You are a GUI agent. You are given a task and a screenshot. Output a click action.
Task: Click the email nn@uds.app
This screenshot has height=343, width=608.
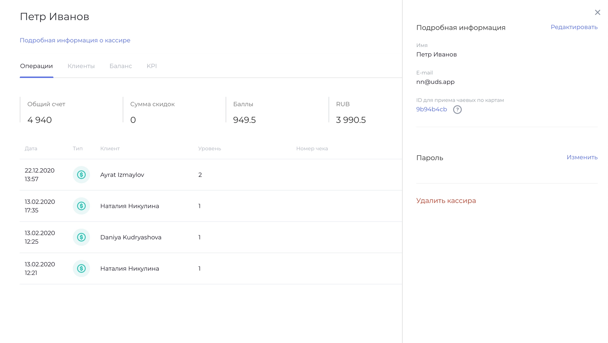click(435, 82)
